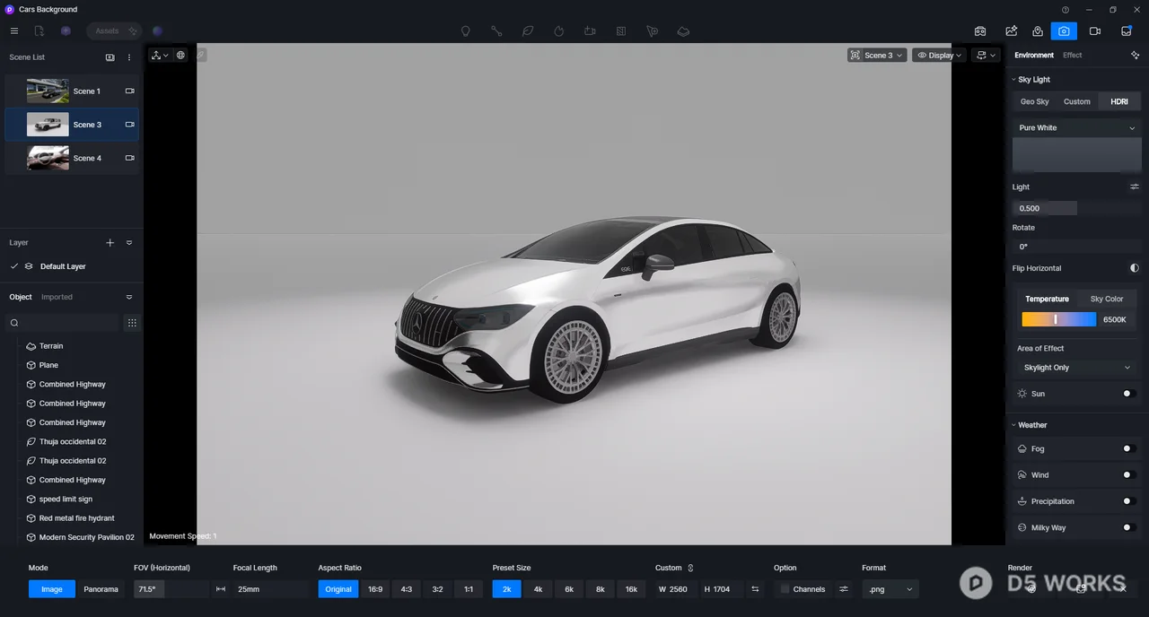Enable Milky Way
Viewport: 1149px width, 617px height.
1129,527
